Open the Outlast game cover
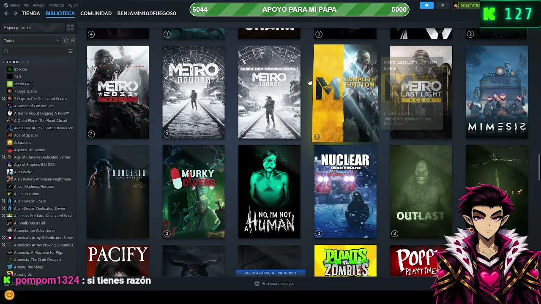 pyautogui.click(x=421, y=192)
